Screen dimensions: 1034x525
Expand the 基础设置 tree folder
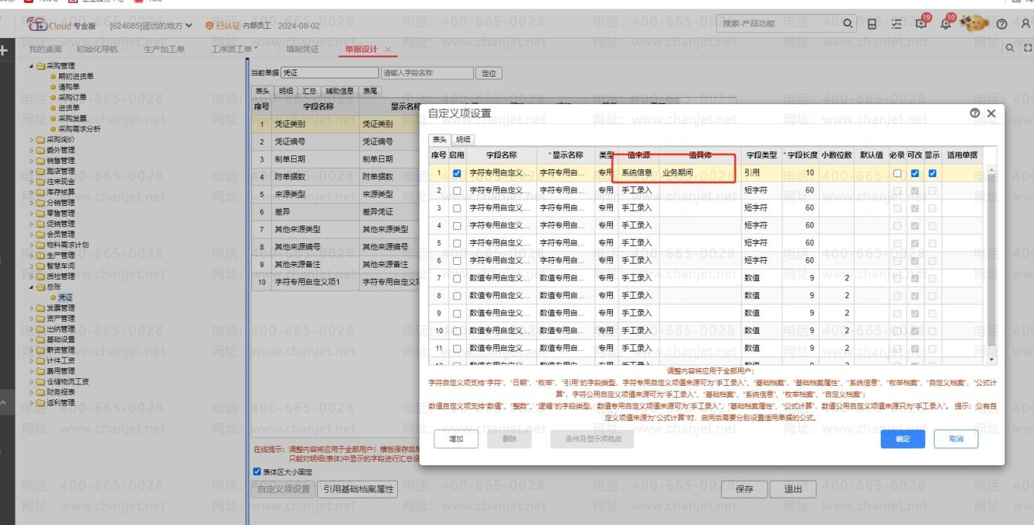(x=31, y=339)
